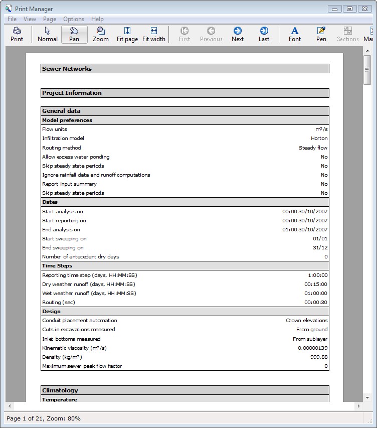Click the Print toolbar icon
This screenshot has height=428, width=377.
coord(17,34)
